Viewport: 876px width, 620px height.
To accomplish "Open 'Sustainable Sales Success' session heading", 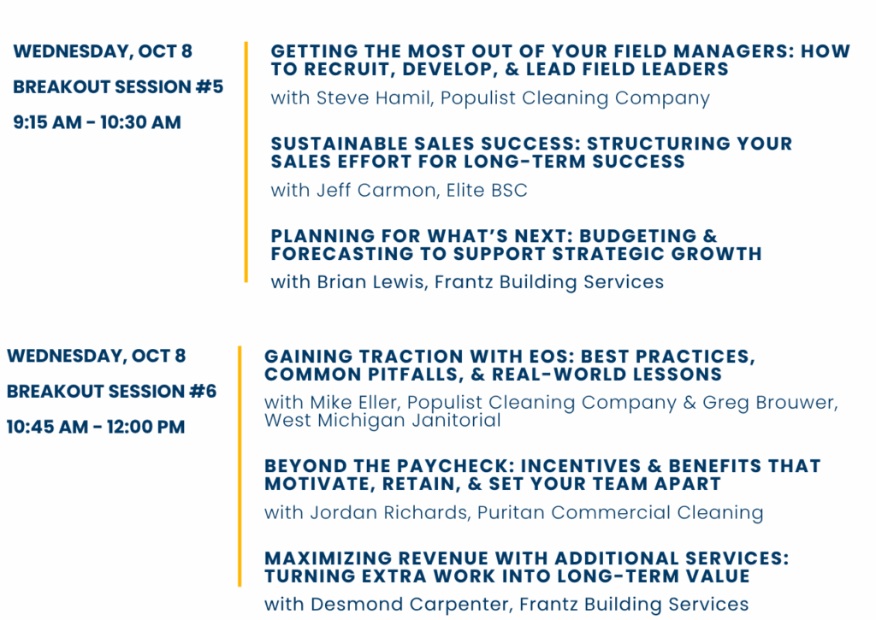I will [531, 152].
